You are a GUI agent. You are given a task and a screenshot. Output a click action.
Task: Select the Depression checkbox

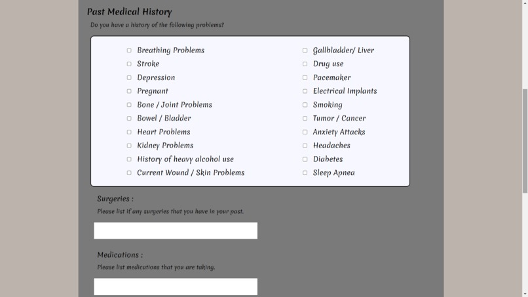[129, 77]
